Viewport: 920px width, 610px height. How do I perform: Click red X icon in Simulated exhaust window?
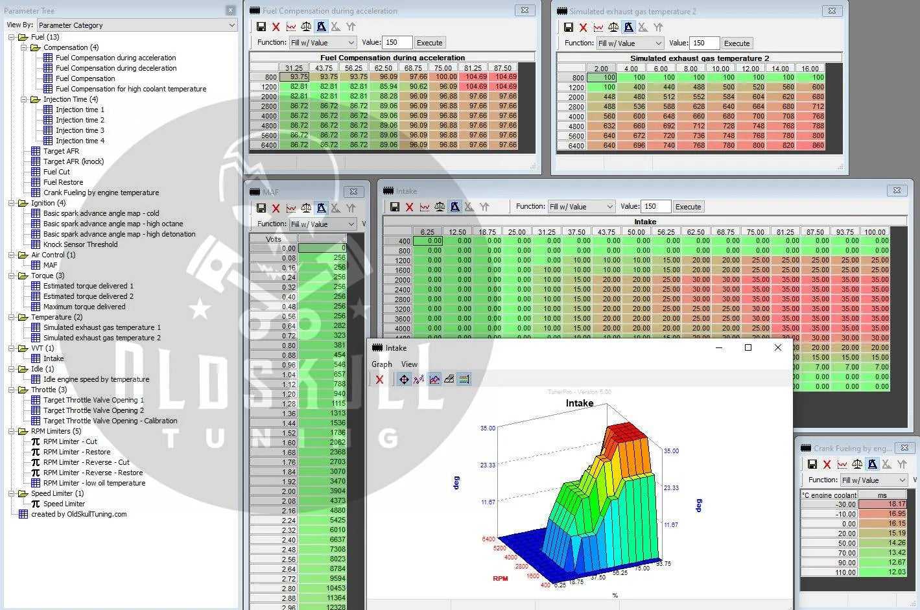pos(583,27)
